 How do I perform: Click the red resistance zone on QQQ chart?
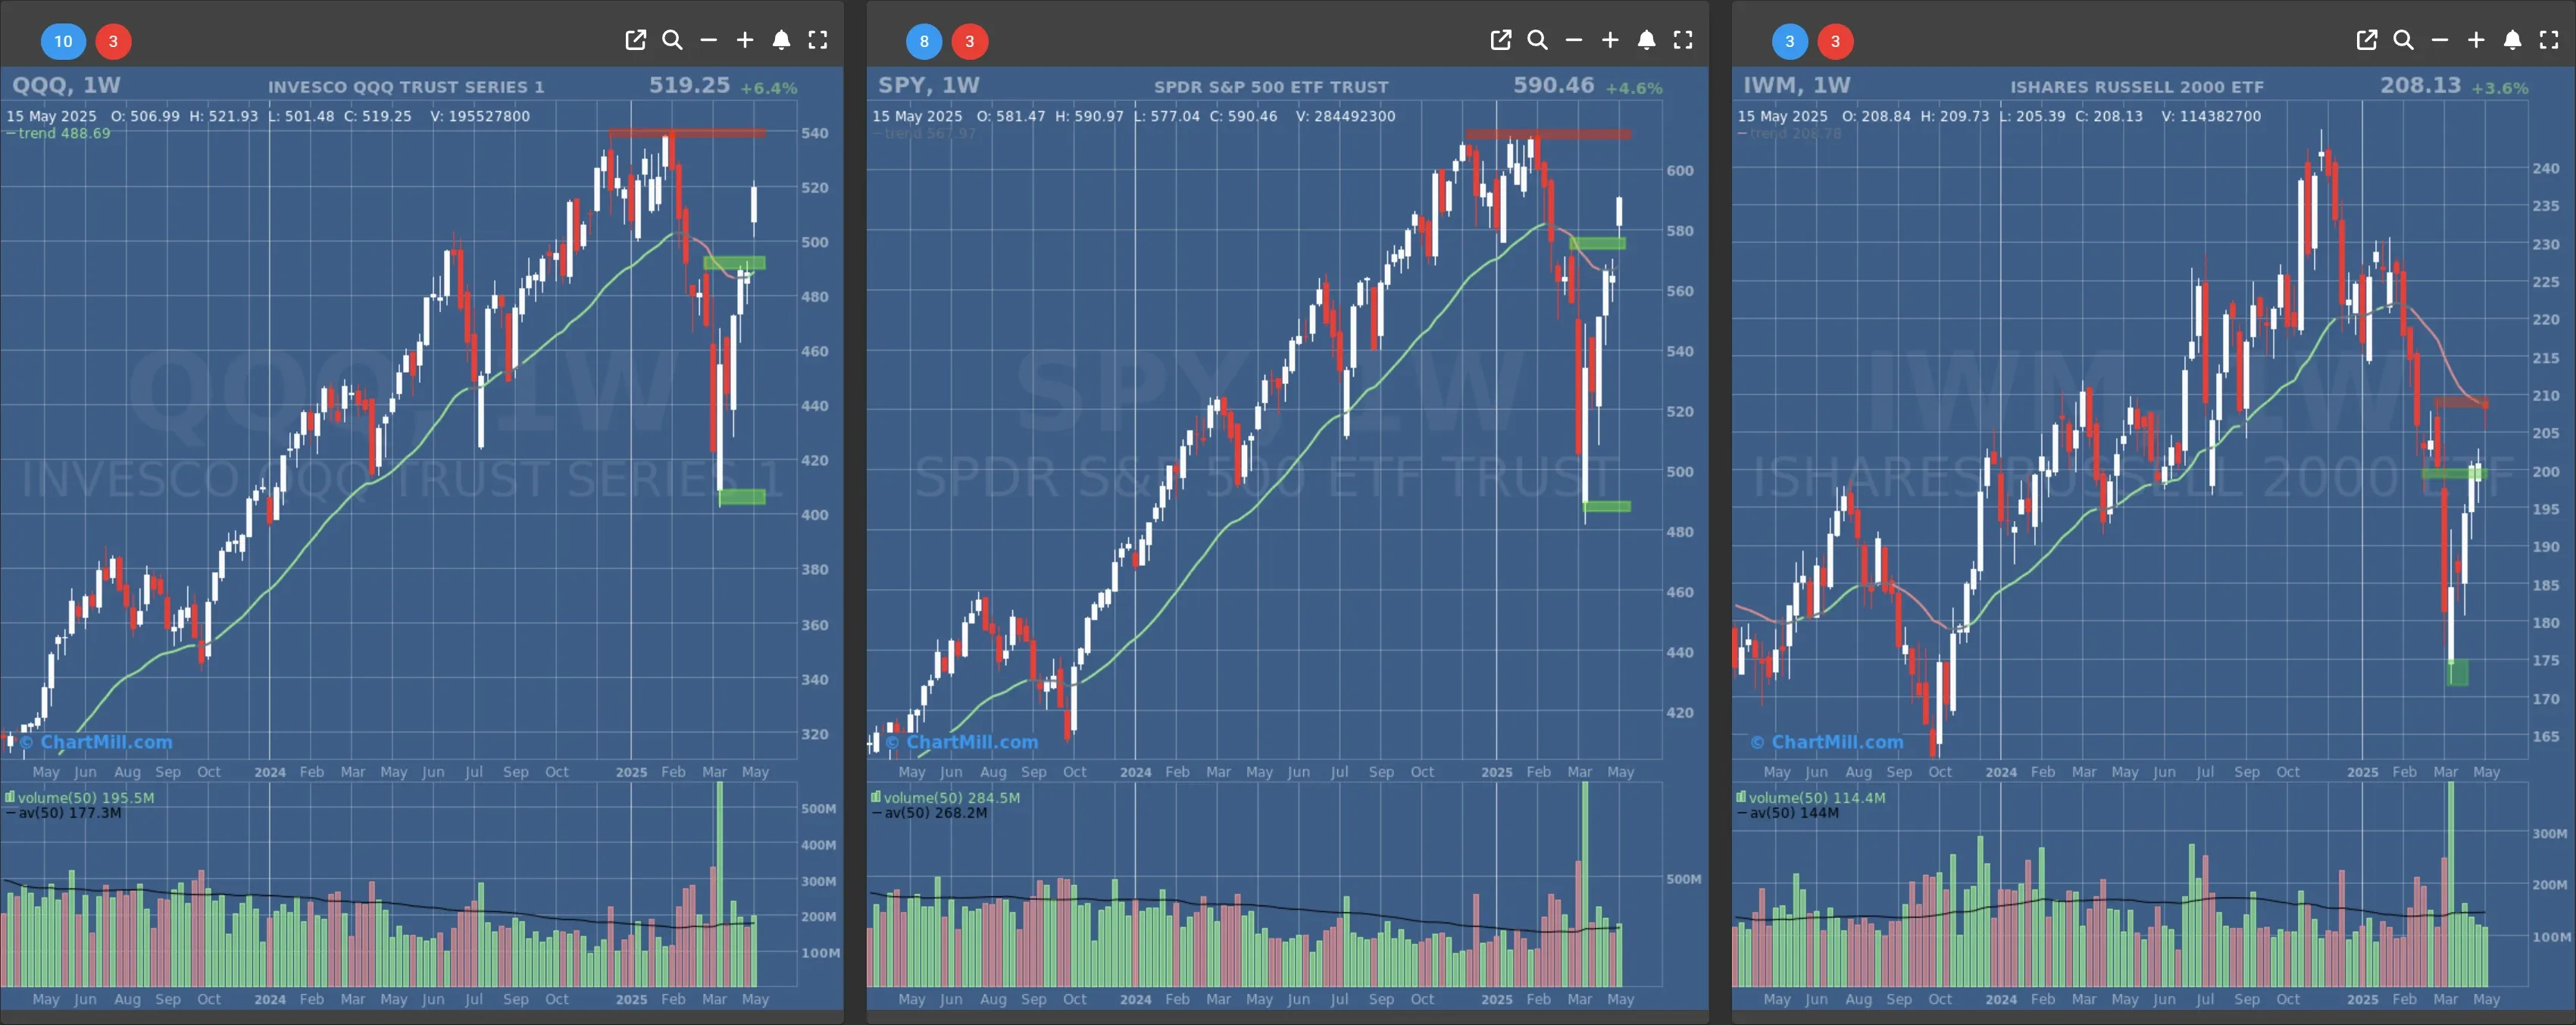(x=687, y=132)
